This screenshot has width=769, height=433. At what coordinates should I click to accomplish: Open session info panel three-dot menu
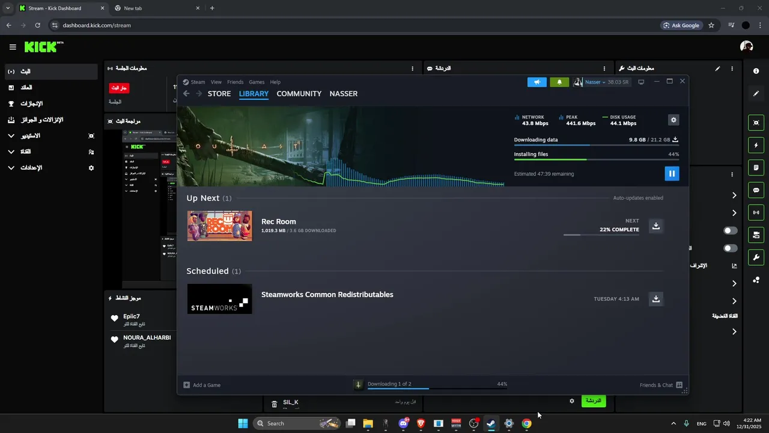click(412, 69)
